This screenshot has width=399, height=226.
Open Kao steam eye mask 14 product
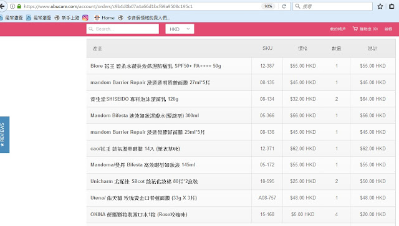pyautogui.click(x=135, y=149)
